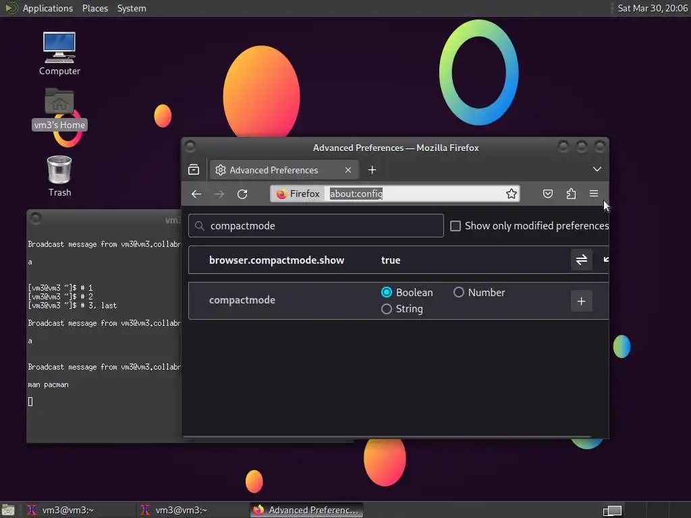The height and width of the screenshot is (518, 691).
Task: Expand the list all tabs chevron
Action: coord(597,169)
